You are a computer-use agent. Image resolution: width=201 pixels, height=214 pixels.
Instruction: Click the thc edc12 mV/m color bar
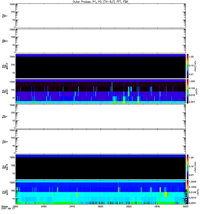click(x=188, y=167)
